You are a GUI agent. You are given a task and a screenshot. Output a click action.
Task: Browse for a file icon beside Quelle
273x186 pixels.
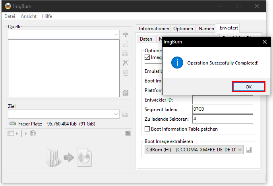tap(125, 44)
